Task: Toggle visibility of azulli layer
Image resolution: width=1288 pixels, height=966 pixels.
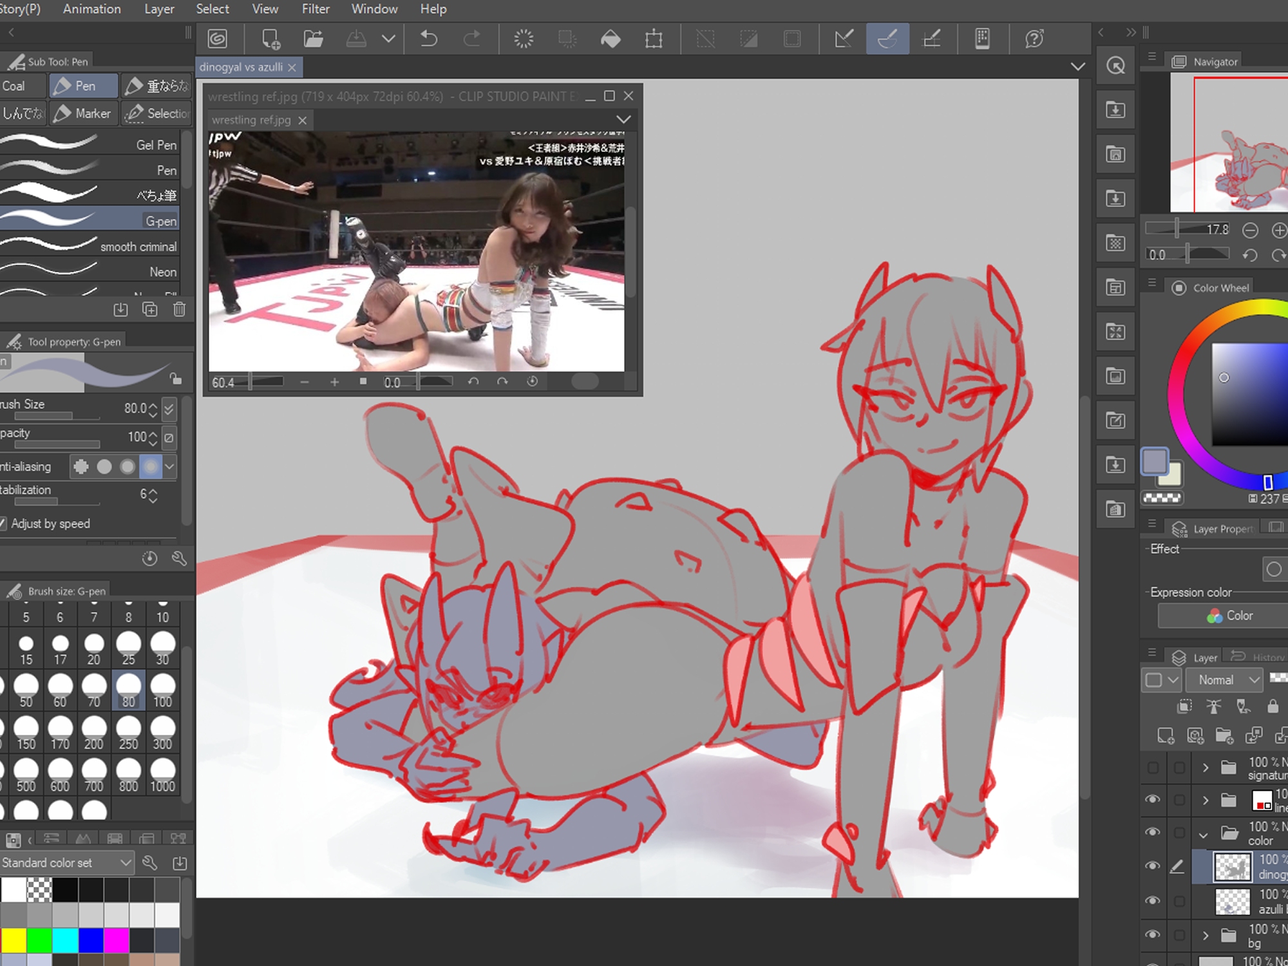Action: click(x=1152, y=900)
